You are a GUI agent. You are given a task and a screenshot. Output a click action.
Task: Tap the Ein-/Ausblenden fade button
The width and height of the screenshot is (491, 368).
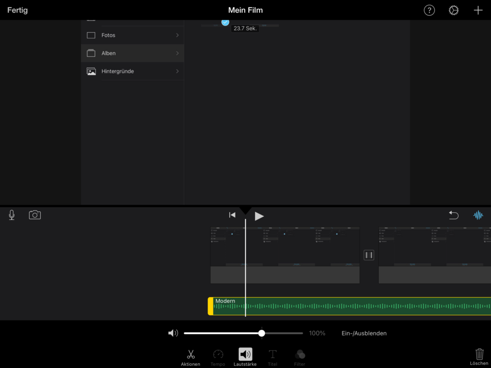click(x=364, y=333)
